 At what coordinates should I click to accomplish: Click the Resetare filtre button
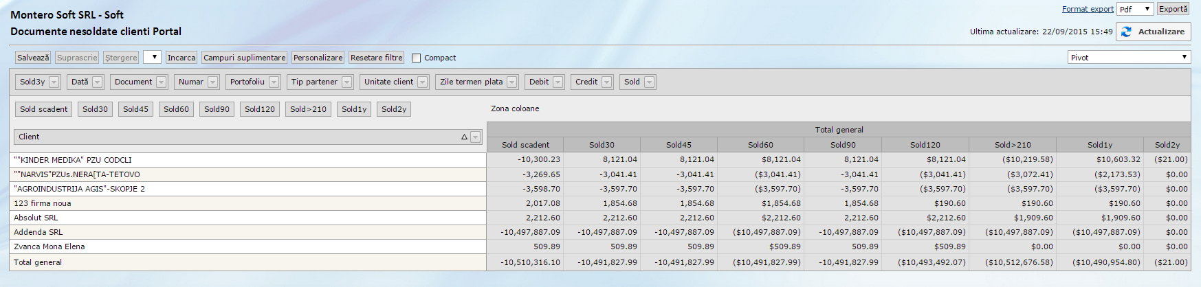pos(376,58)
